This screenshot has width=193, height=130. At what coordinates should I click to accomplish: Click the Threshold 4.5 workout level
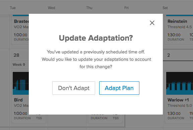coord(180,27)
